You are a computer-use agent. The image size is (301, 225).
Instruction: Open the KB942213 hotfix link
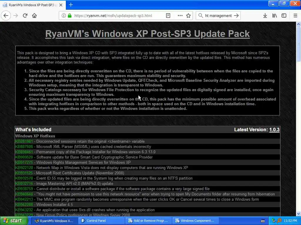pyautogui.click(x=24, y=199)
